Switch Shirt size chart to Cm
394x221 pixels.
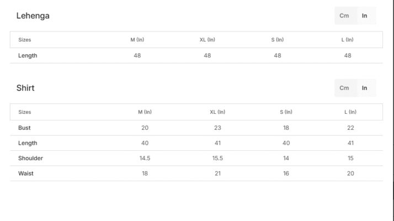tap(344, 88)
